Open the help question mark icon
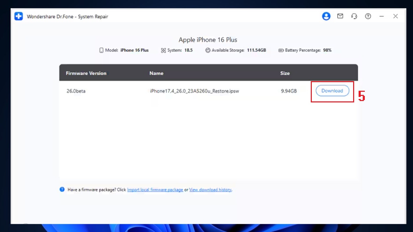The image size is (413, 232). coord(368,16)
